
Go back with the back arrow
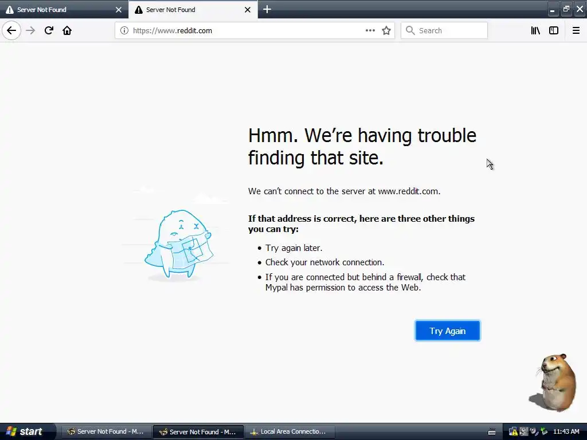tap(11, 30)
